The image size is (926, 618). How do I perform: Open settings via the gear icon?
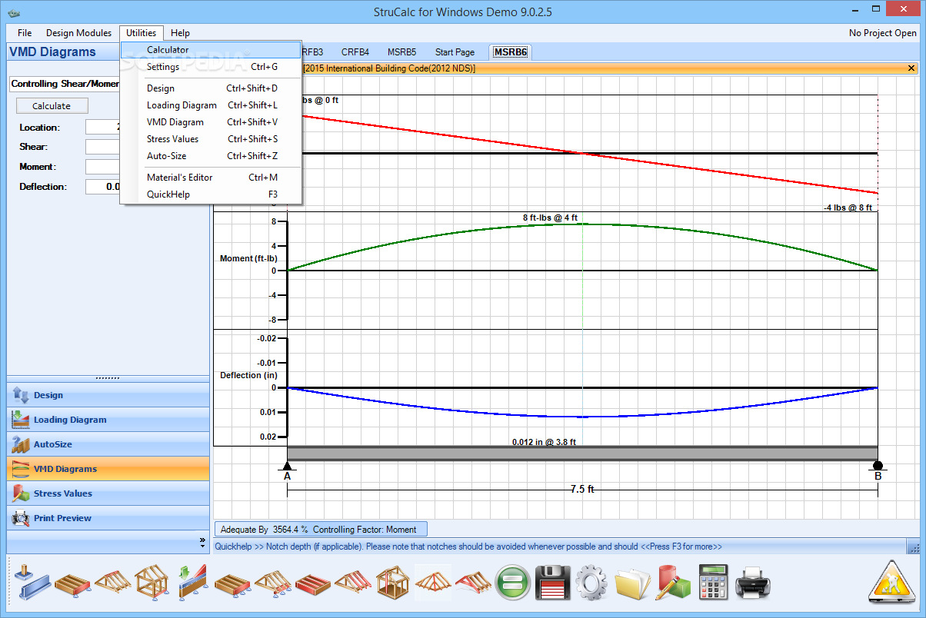591,583
